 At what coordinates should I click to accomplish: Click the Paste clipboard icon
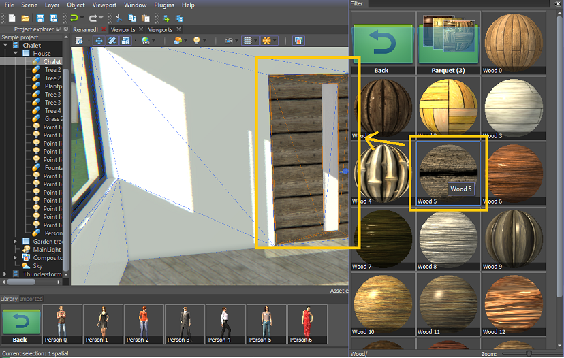click(146, 18)
